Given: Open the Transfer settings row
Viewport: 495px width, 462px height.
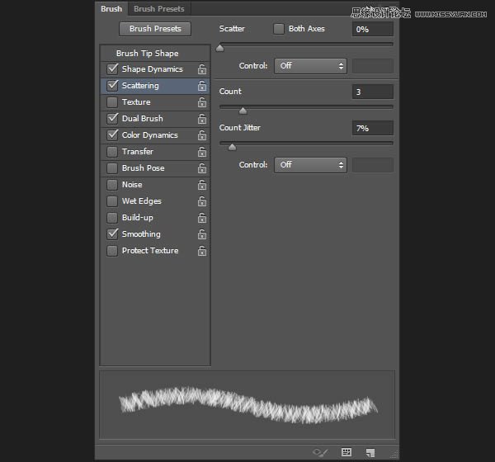Looking at the screenshot, I should tap(155, 152).
